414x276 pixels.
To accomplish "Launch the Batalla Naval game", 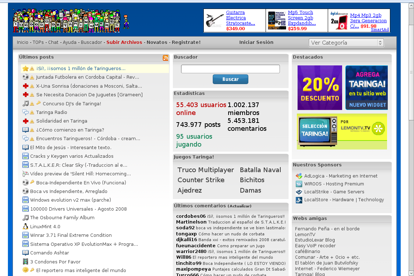I will 260,170.
